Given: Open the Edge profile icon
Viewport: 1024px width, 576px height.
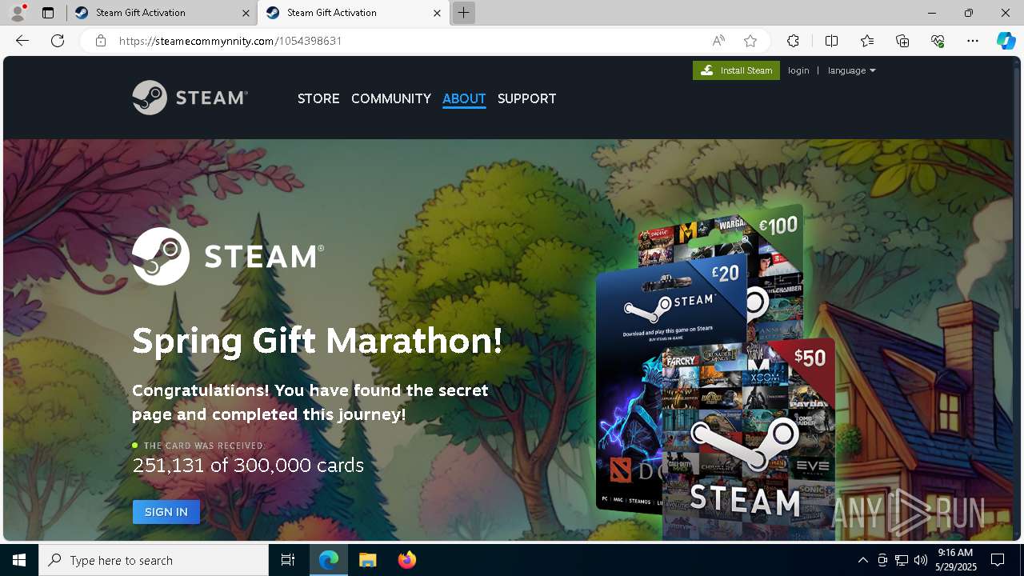Looking at the screenshot, I should coord(18,13).
